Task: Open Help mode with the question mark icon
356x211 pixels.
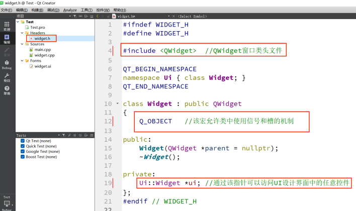Action: pyautogui.click(x=7, y=90)
